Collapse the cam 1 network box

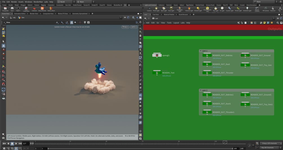pyautogui.click(x=200, y=51)
